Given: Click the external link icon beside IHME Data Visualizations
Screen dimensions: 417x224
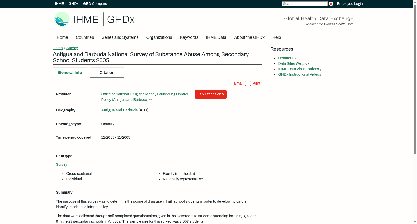Looking at the screenshot, I should pos(321,69).
